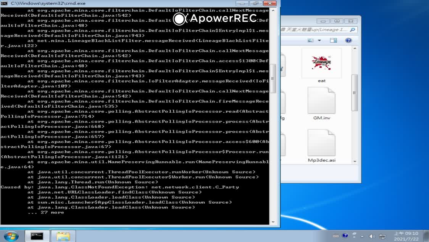Open the Windows Start menu orb
The width and height of the screenshot is (429, 242).
[11, 236]
